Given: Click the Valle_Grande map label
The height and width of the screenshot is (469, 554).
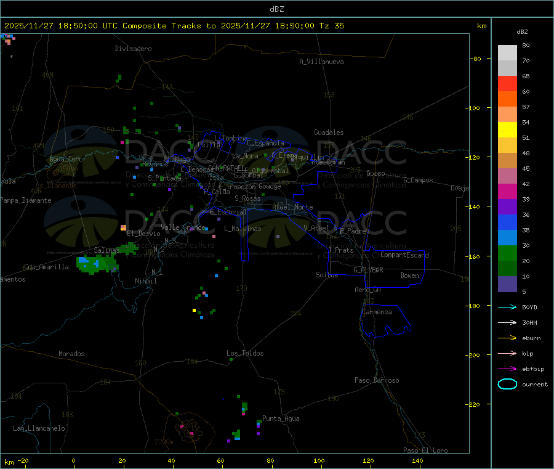Looking at the screenshot, I should coord(183,227).
